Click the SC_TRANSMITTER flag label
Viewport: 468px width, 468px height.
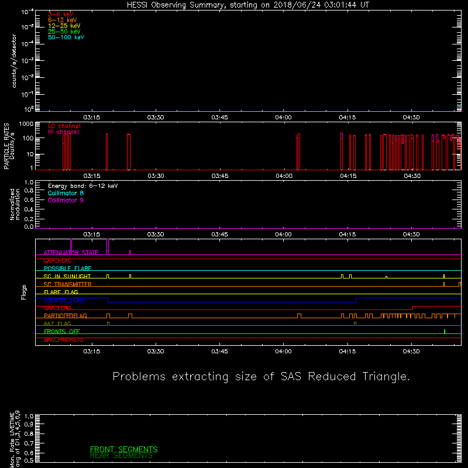[x=68, y=284]
